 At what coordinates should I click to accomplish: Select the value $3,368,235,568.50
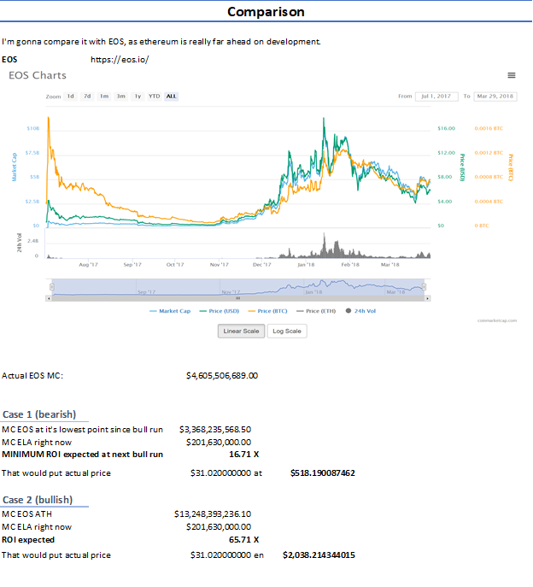(215, 430)
